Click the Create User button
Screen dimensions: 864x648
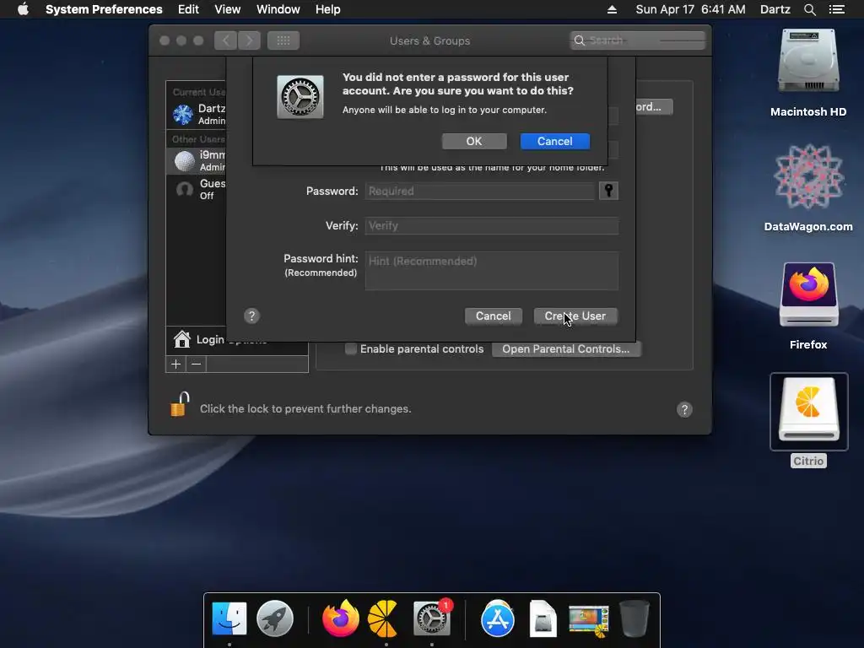(575, 316)
